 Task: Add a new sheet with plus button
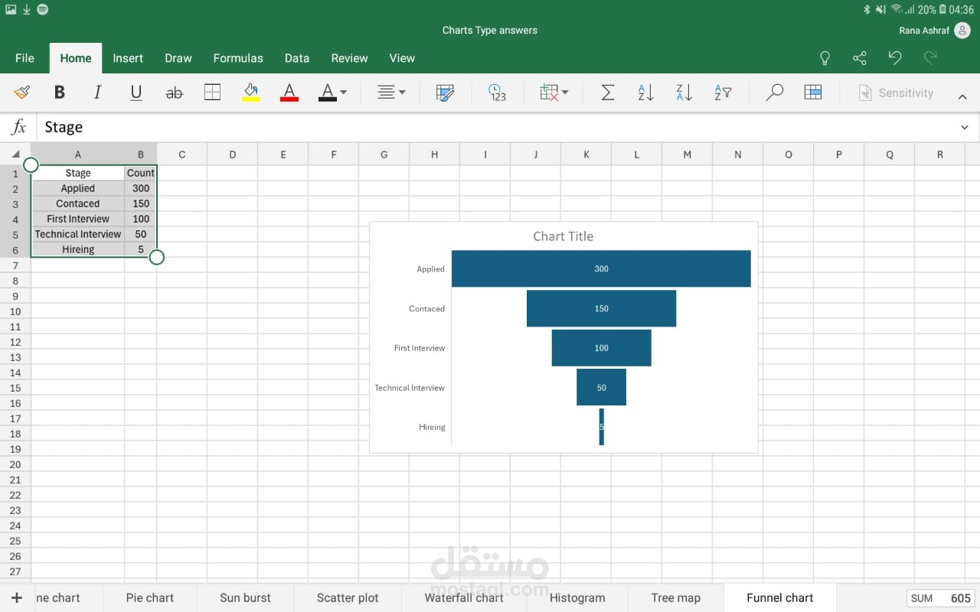click(17, 597)
